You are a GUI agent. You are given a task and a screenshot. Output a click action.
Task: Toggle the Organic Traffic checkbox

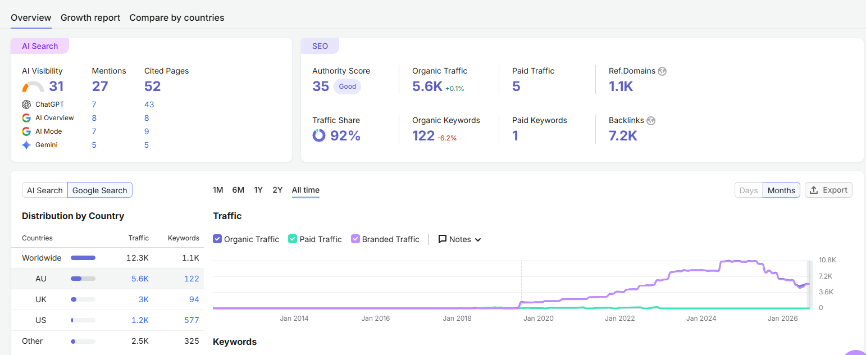coord(217,239)
